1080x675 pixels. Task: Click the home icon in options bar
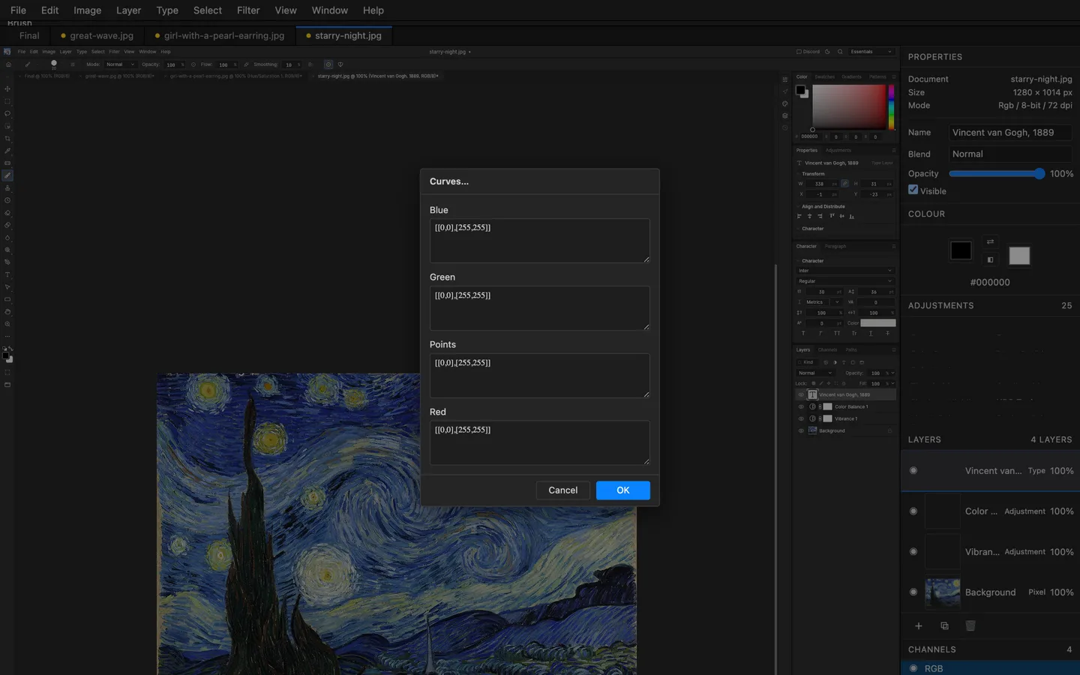click(x=8, y=64)
